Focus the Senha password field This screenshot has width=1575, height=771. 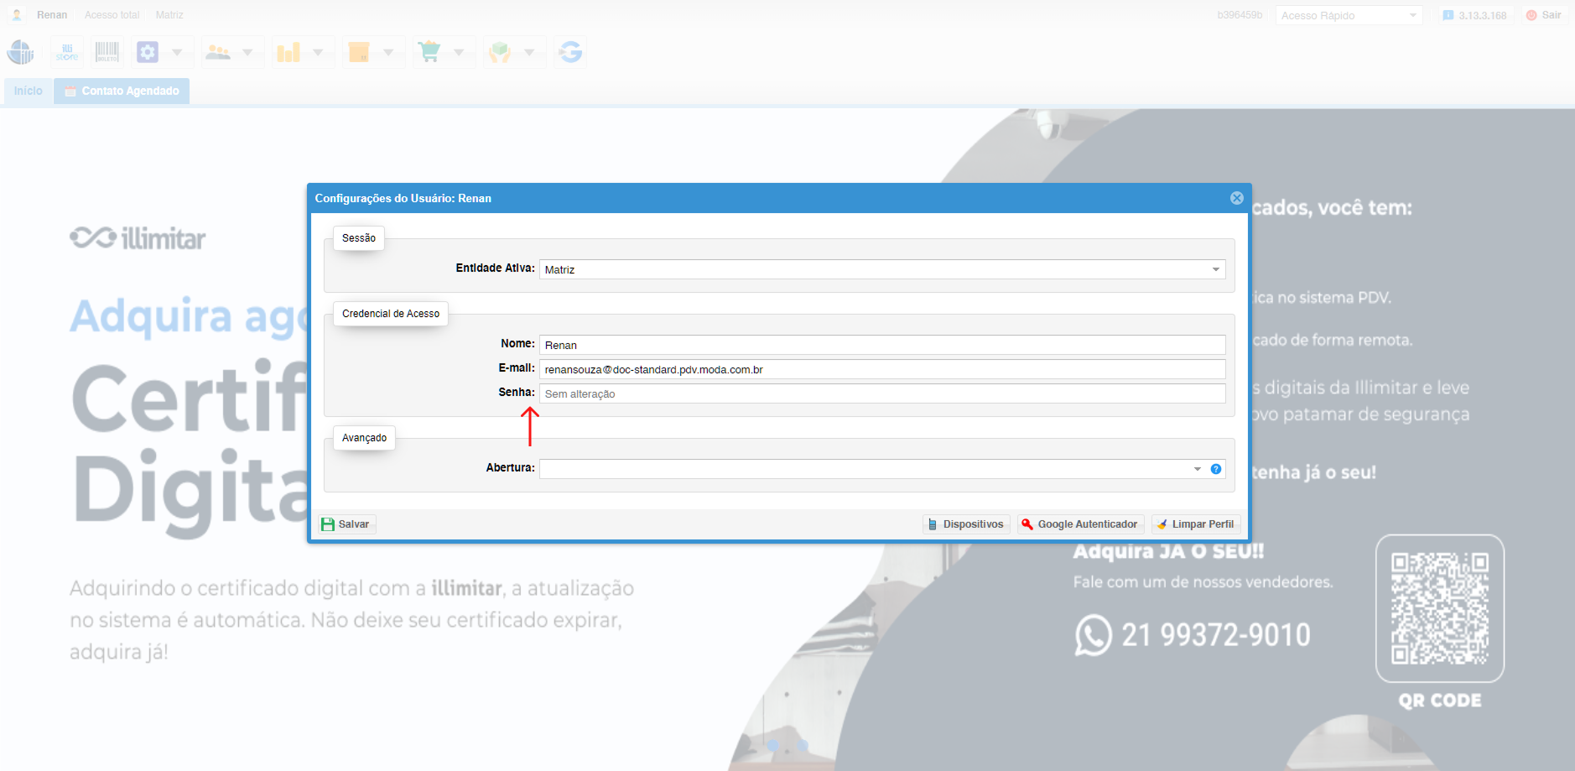(x=882, y=393)
